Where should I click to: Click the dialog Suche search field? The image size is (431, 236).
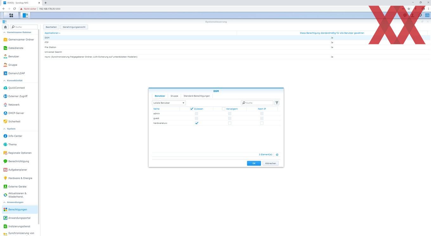point(257,103)
